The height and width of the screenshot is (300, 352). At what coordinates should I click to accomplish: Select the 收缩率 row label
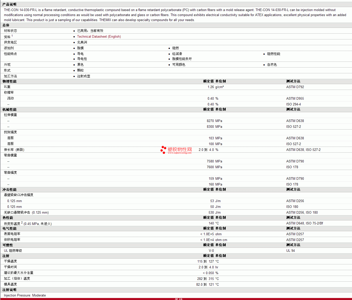[9, 93]
